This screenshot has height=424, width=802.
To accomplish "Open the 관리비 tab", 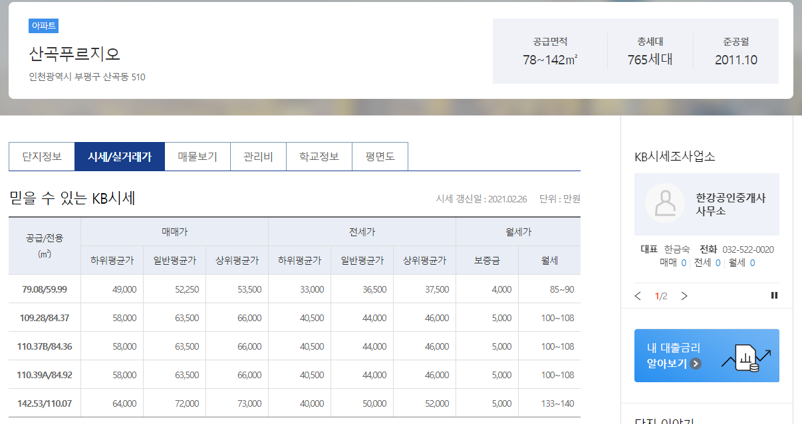I will click(258, 157).
